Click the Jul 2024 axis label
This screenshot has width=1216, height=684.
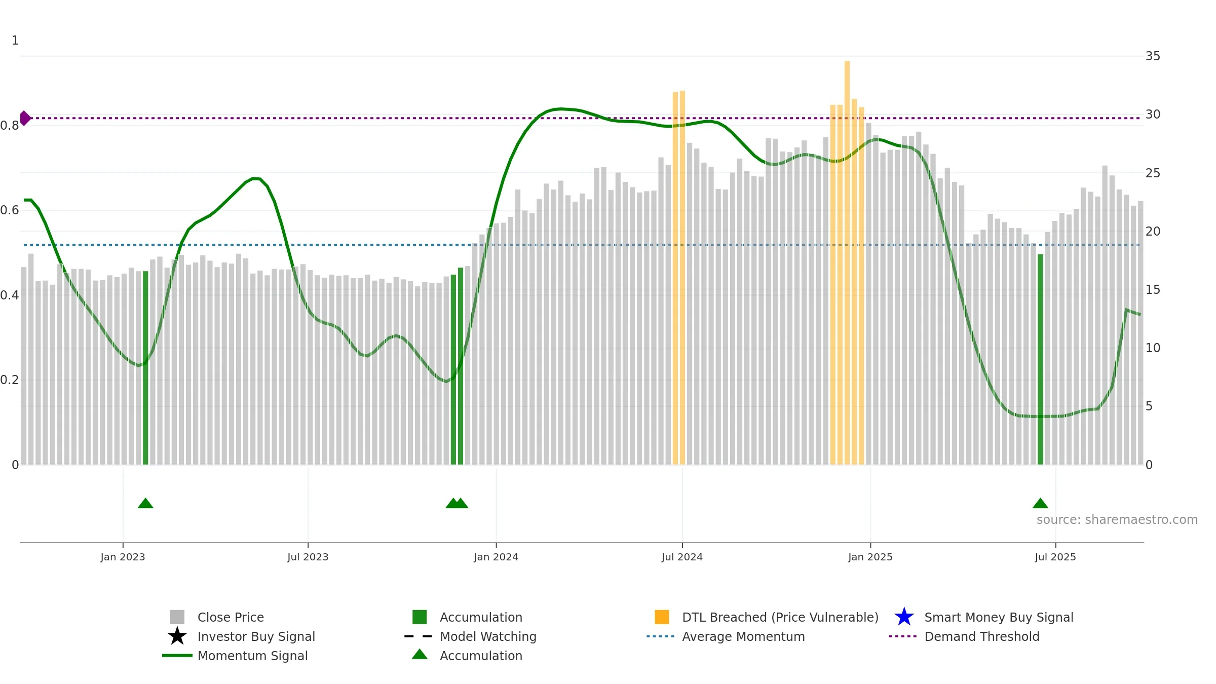click(x=682, y=557)
